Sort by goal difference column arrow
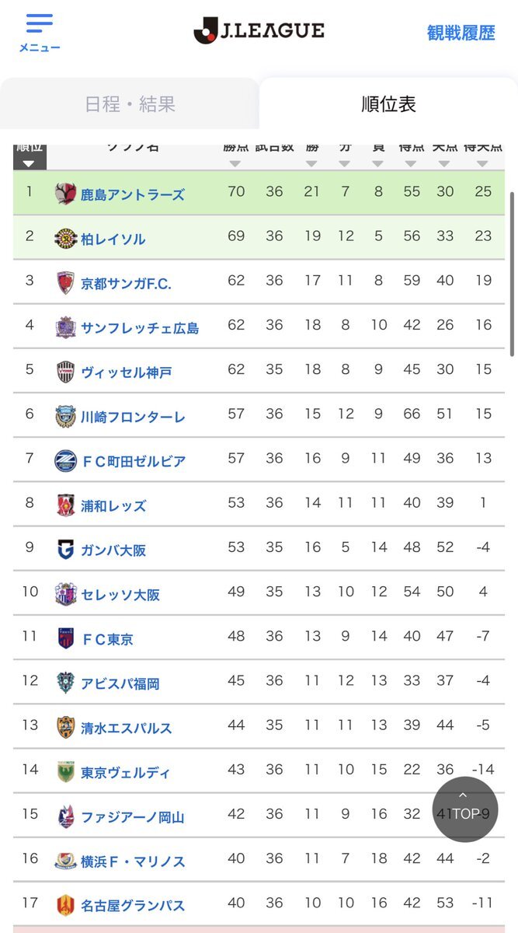This screenshot has width=518, height=933. (482, 163)
